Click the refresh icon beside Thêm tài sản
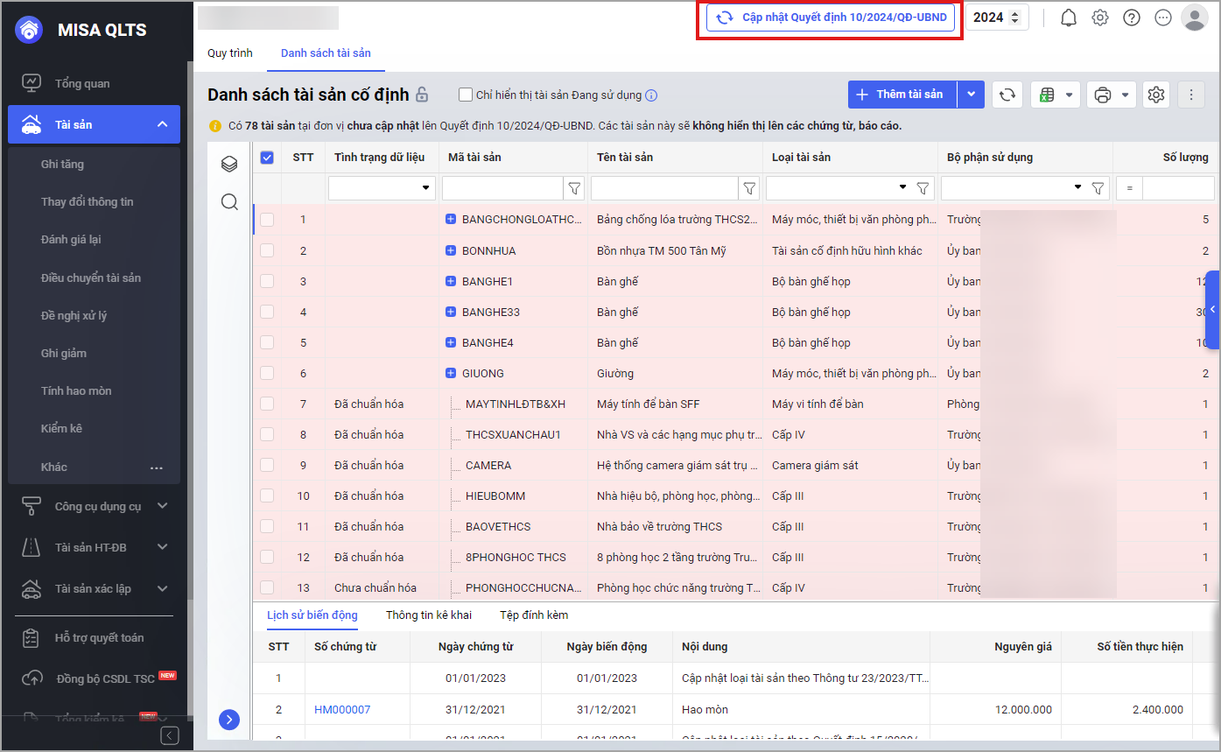 click(x=1007, y=95)
